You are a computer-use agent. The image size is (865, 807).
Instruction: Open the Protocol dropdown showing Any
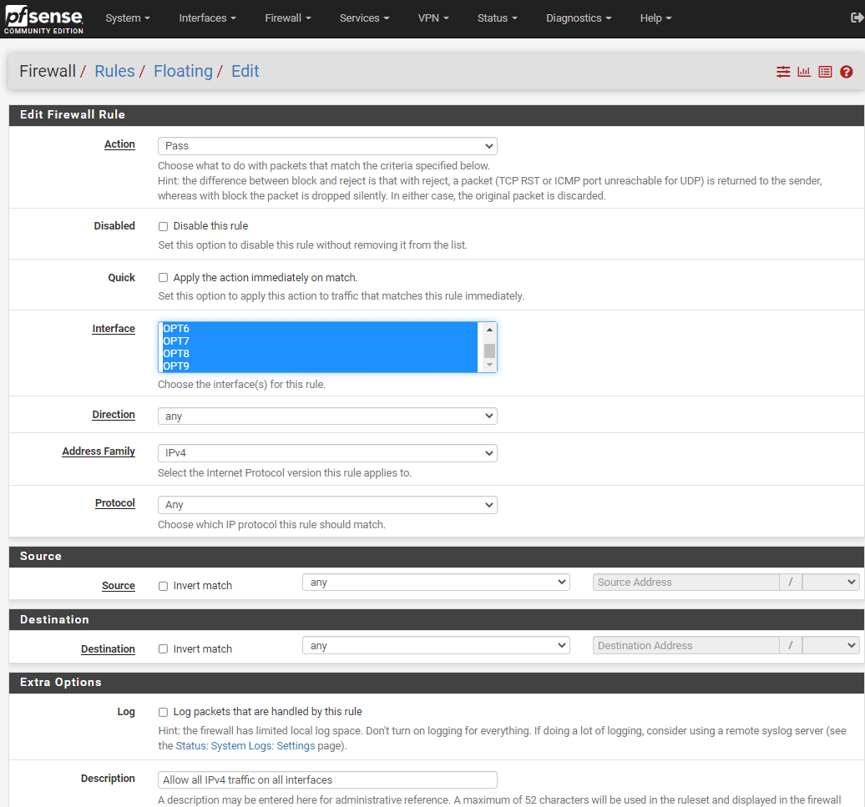[x=326, y=504]
